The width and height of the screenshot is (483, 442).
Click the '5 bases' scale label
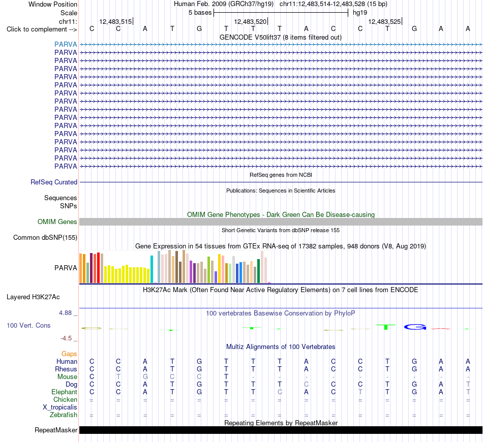click(x=200, y=13)
